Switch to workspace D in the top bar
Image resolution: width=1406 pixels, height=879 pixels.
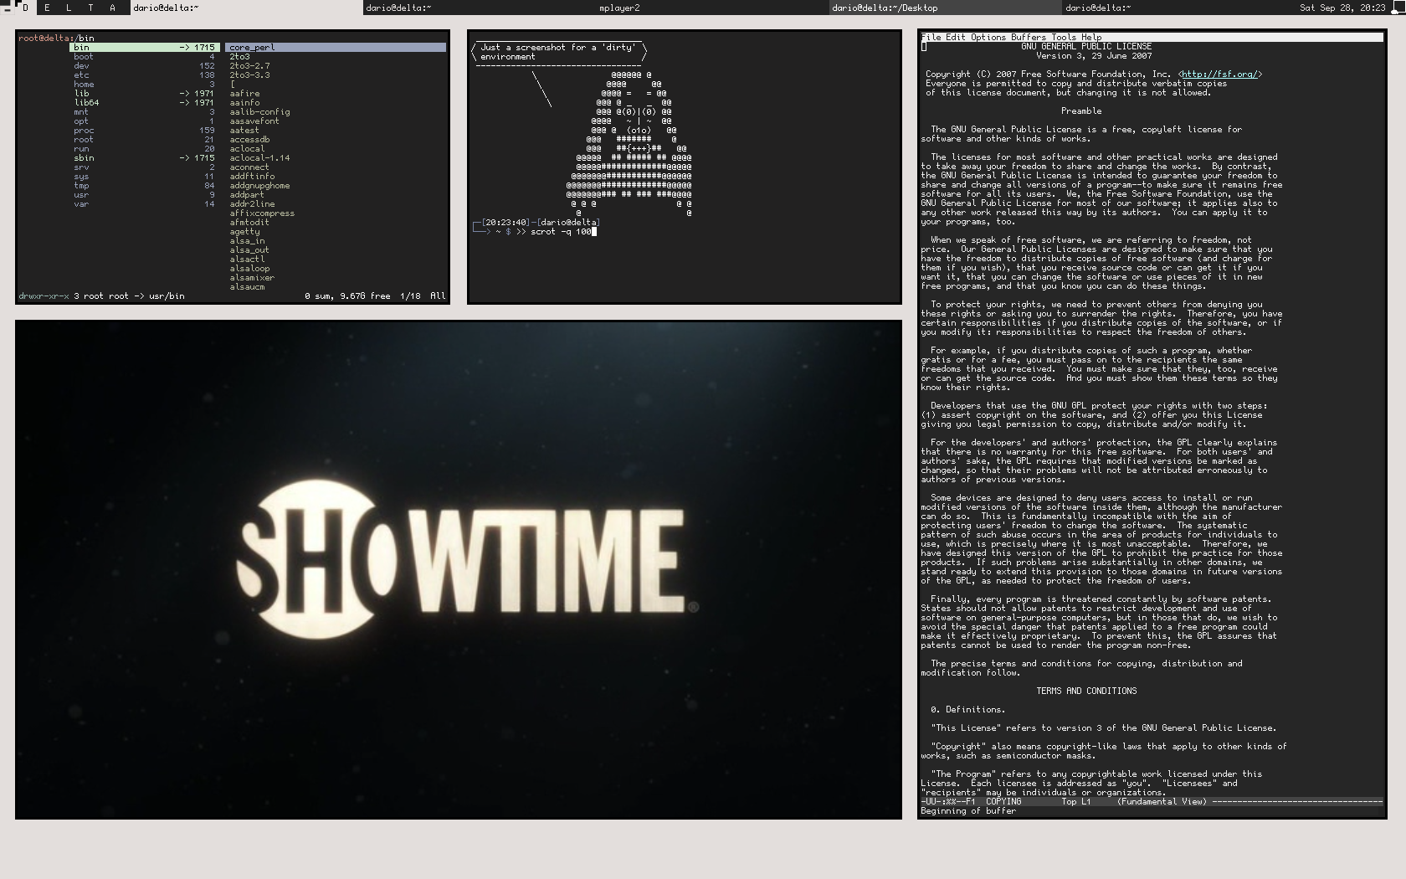26,8
